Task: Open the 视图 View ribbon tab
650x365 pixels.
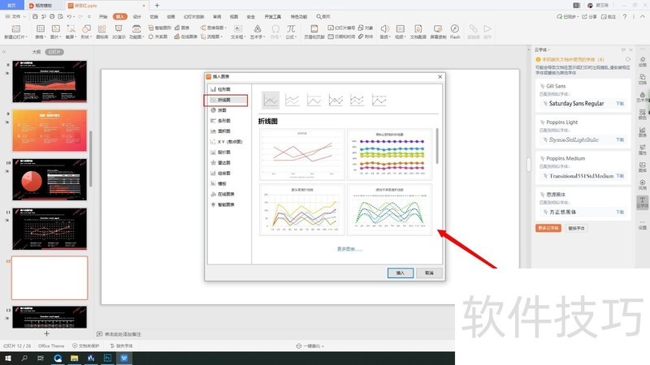Action: pyautogui.click(x=234, y=16)
